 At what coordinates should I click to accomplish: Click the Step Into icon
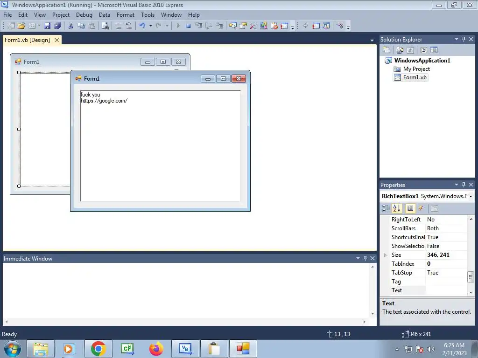pyautogui.click(x=199, y=26)
